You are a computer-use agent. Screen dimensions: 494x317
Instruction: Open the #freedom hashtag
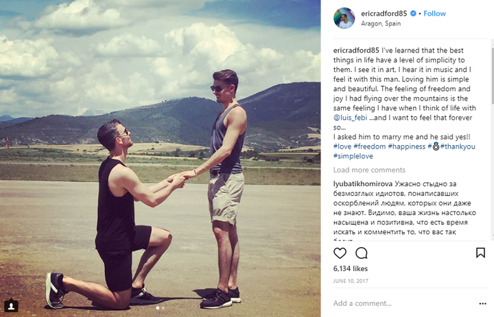tap(370, 147)
